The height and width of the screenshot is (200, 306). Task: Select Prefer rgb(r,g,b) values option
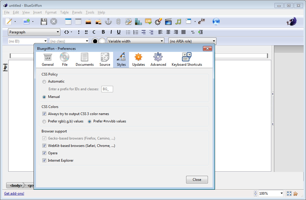pos(44,121)
